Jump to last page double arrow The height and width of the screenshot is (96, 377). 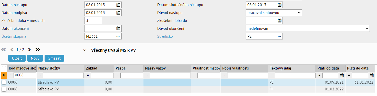pyautogui.click(x=38, y=50)
